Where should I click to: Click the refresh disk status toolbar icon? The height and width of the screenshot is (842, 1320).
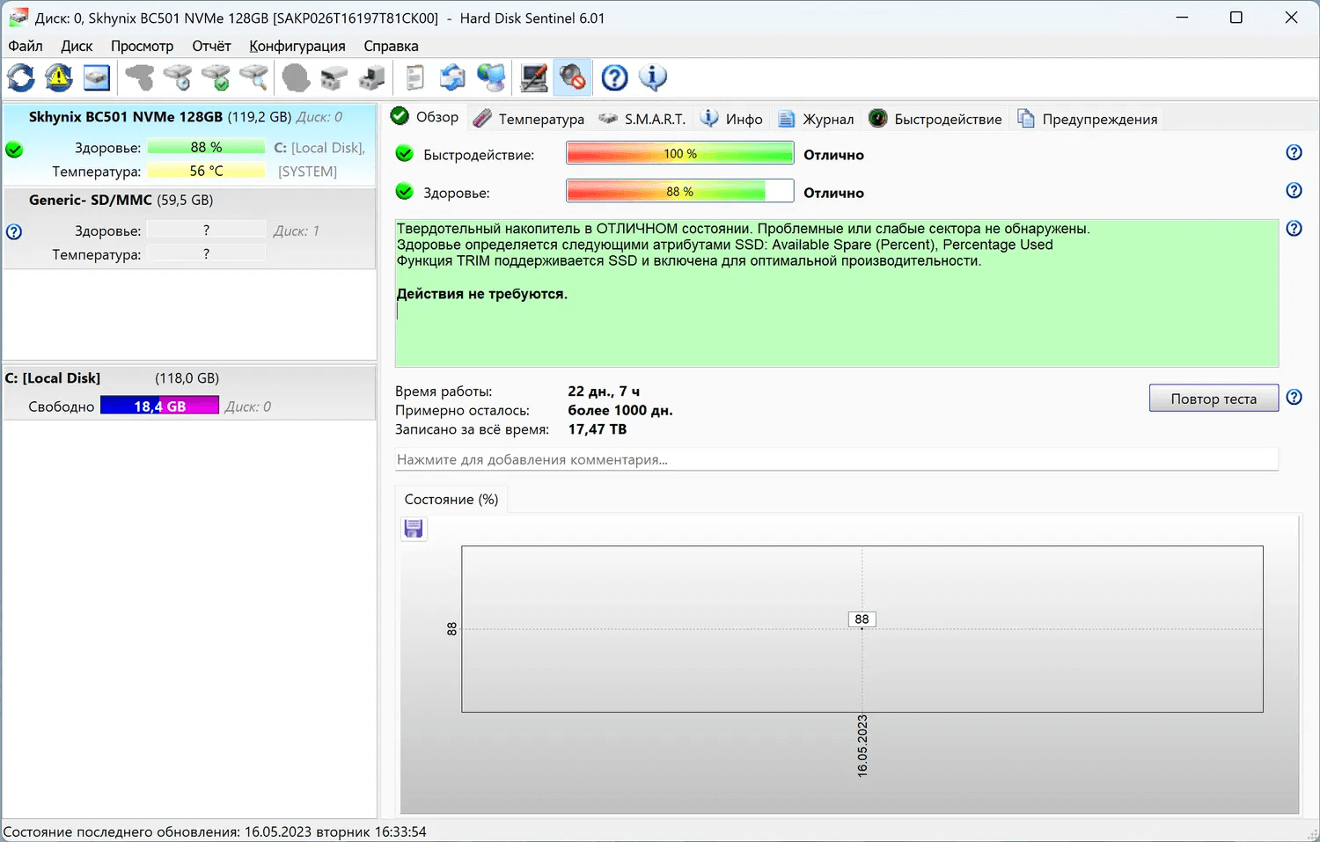(21, 78)
